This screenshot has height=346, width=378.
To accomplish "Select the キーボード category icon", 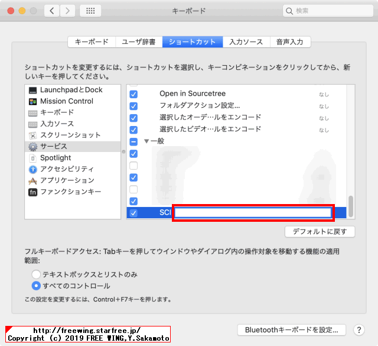I will click(33, 113).
